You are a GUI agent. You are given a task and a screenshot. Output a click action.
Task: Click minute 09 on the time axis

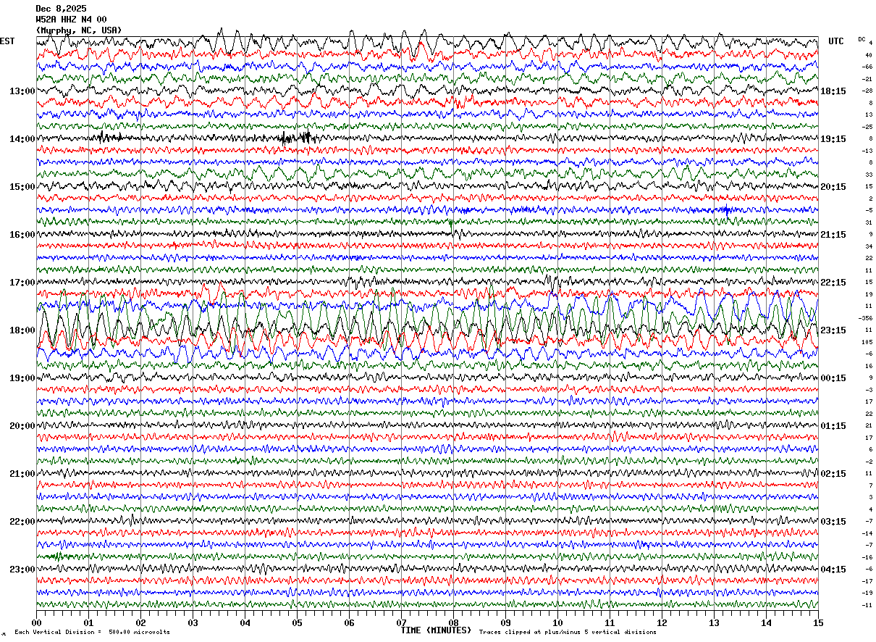[x=505, y=622]
